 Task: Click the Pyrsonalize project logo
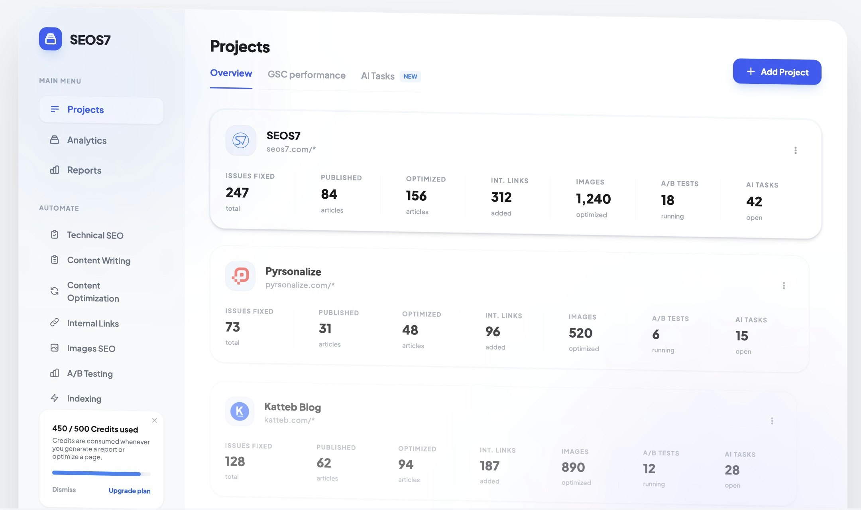pyautogui.click(x=240, y=276)
